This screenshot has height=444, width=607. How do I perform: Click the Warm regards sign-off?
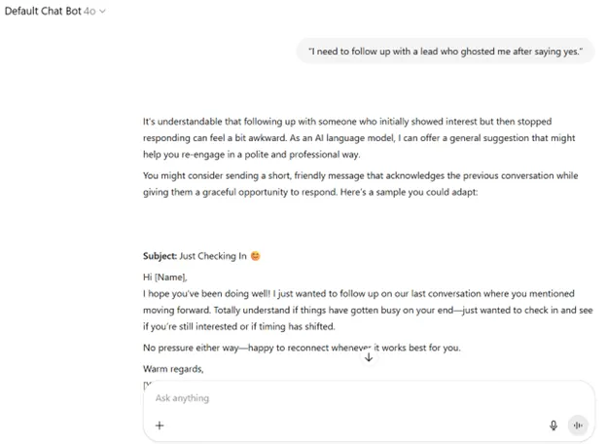[x=173, y=369]
